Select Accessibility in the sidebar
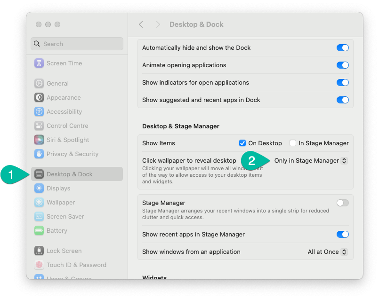 point(77,112)
